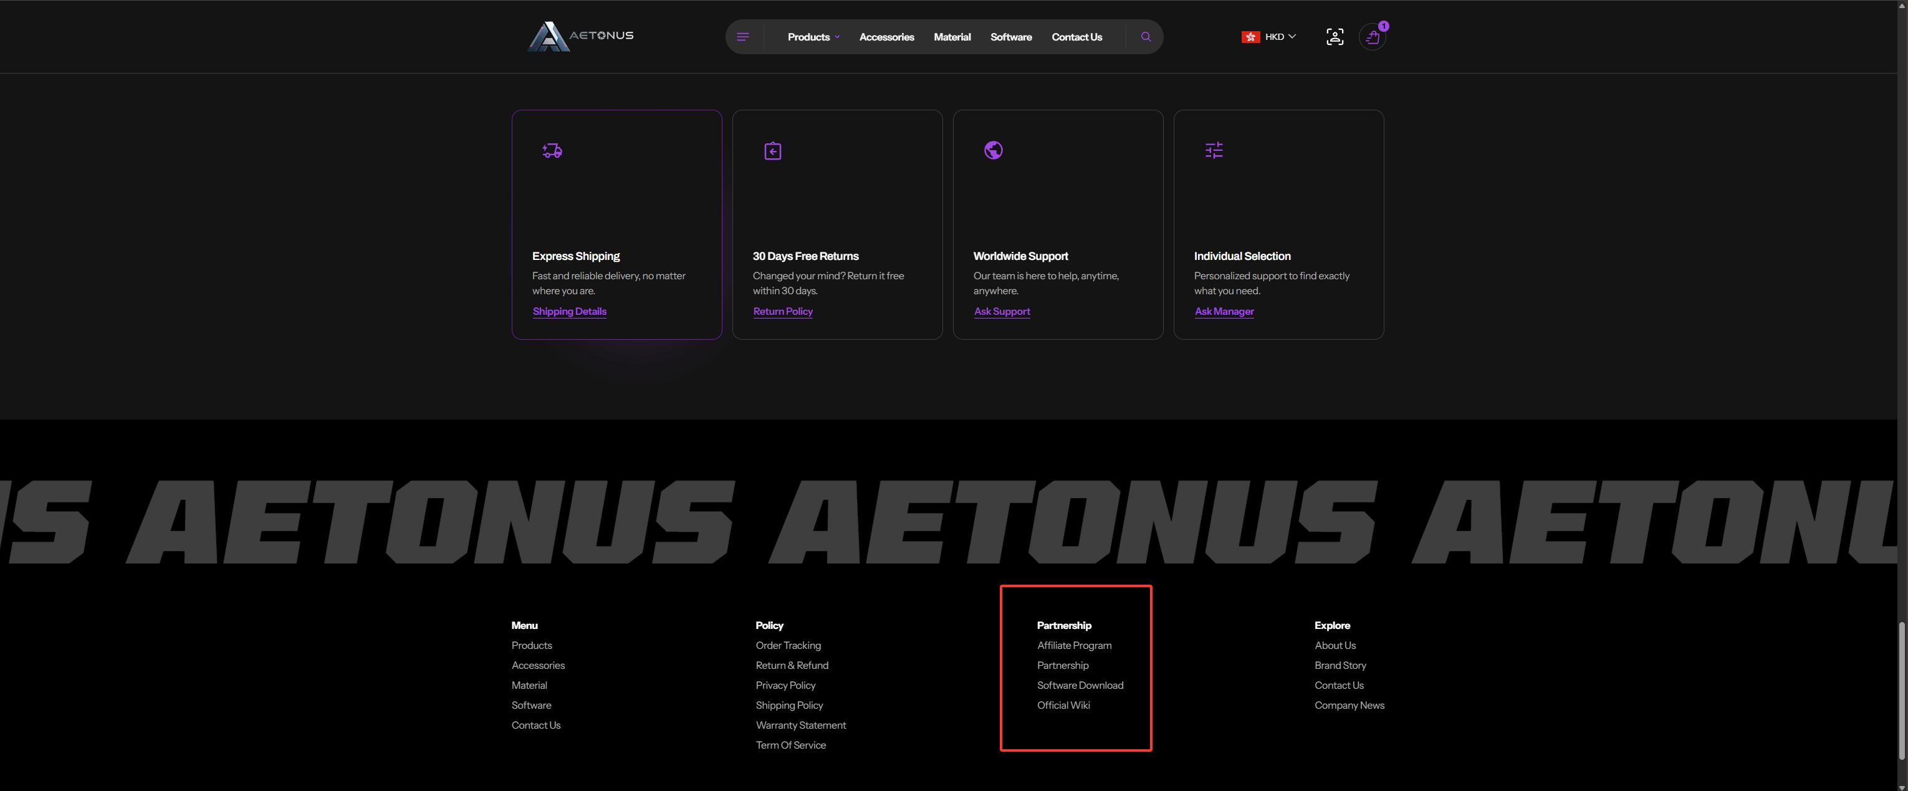Open the HKD currency selector
1908x791 pixels.
pos(1280,37)
